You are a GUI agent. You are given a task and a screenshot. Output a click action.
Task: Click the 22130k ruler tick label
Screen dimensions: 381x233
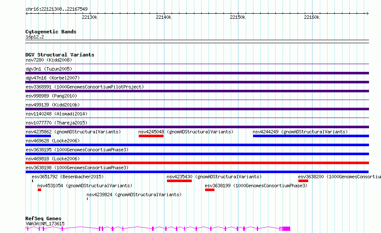(x=89, y=17)
